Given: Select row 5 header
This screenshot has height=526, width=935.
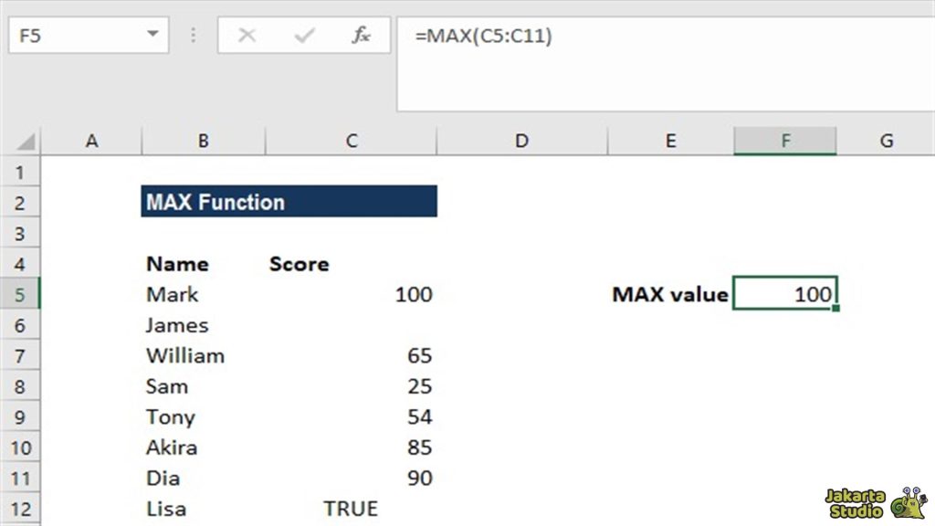Looking at the screenshot, I should (x=20, y=294).
